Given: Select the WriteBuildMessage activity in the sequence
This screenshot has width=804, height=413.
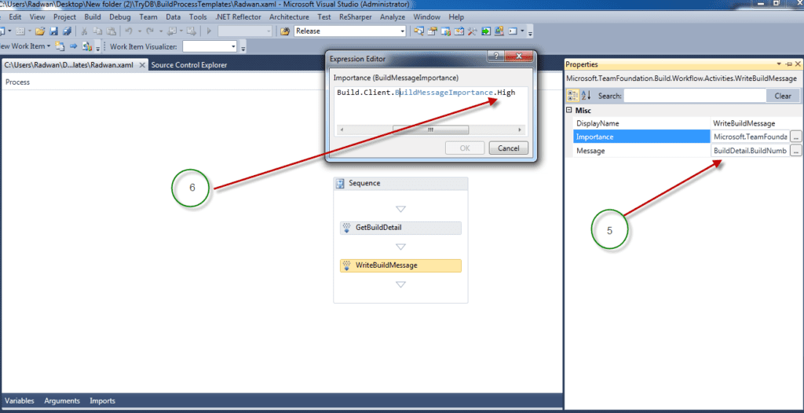Looking at the screenshot, I should (400, 265).
